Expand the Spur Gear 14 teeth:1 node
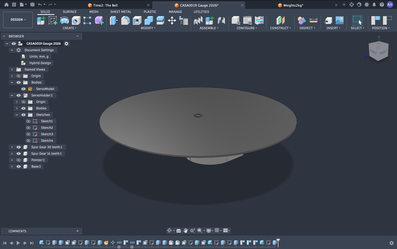 pyautogui.click(x=12, y=154)
